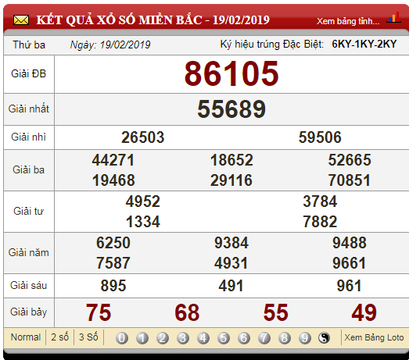Click seventh prize number 75
The image size is (409, 360).
click(99, 312)
